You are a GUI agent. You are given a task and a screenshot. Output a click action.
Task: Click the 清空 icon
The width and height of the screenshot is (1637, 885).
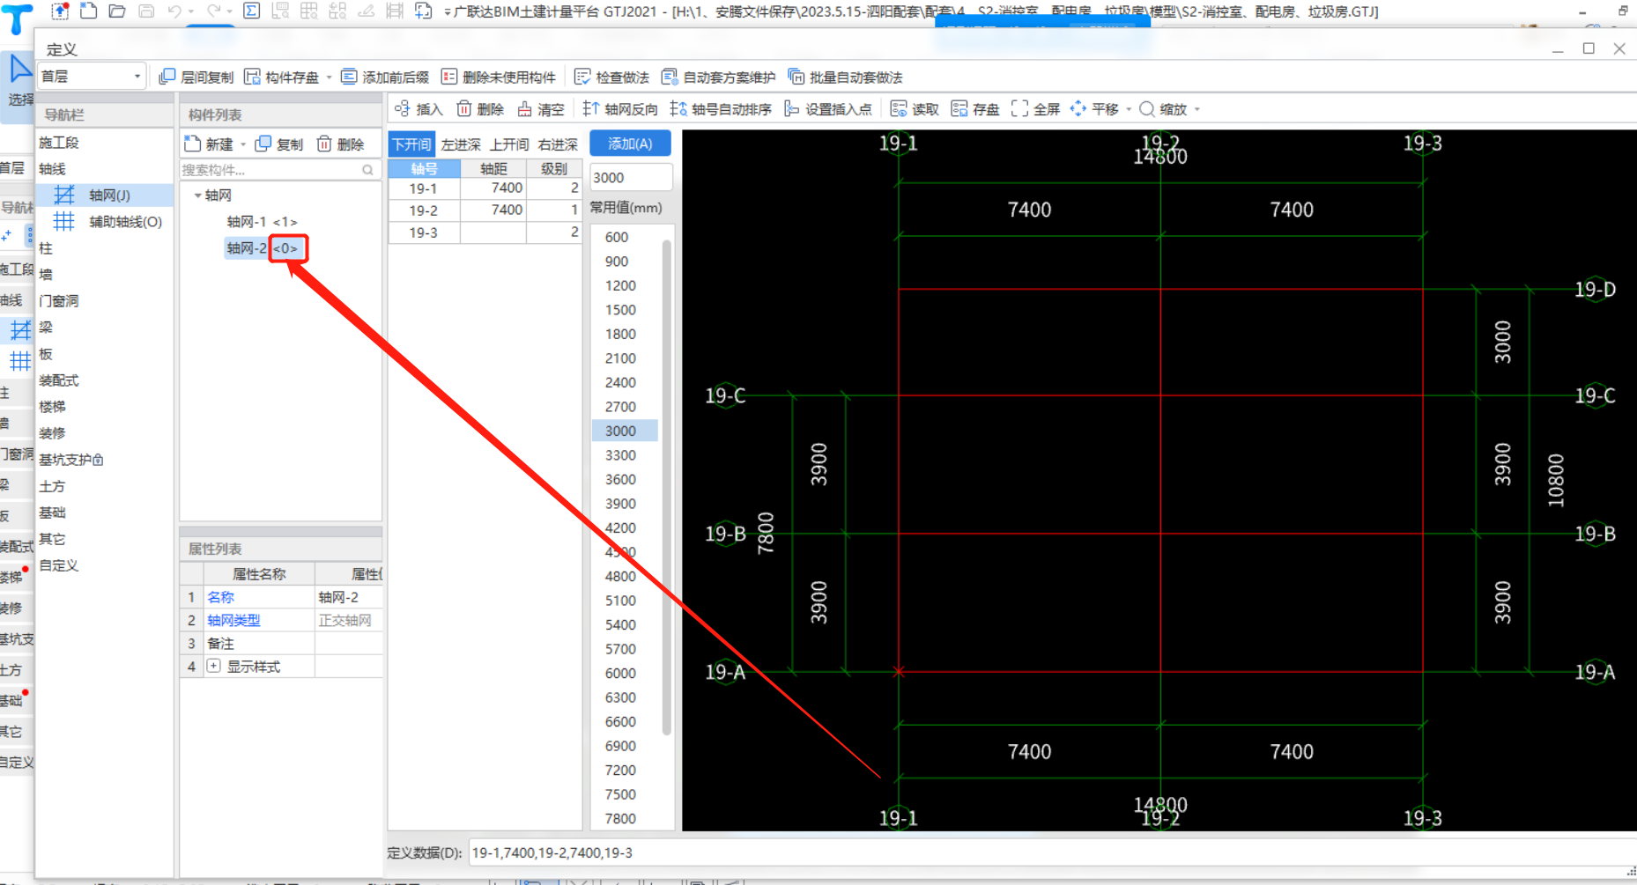(524, 108)
